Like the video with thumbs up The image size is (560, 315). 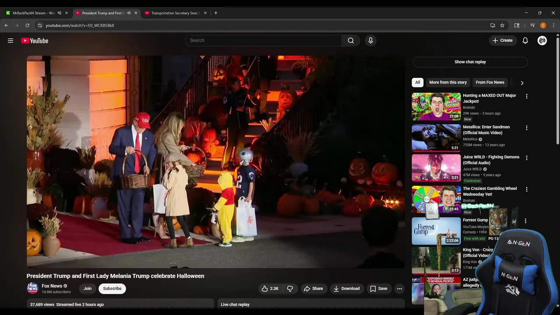[x=270, y=288]
